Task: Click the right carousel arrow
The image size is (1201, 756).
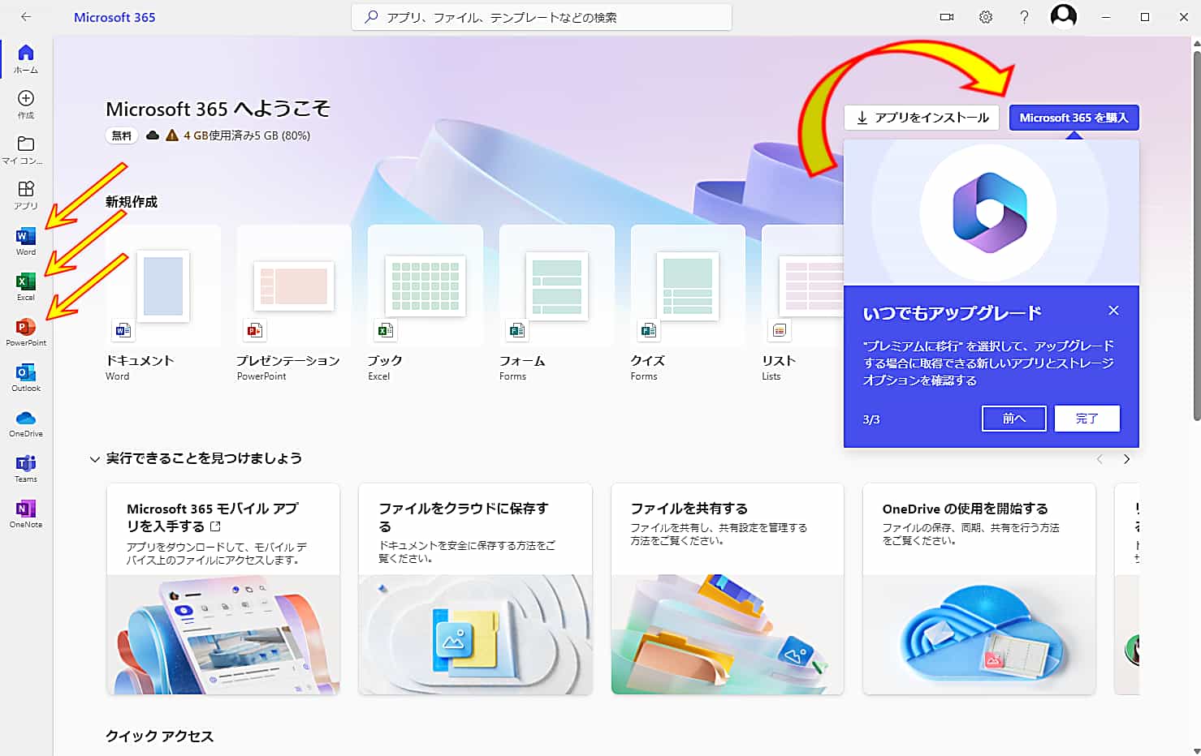Action: tap(1126, 458)
